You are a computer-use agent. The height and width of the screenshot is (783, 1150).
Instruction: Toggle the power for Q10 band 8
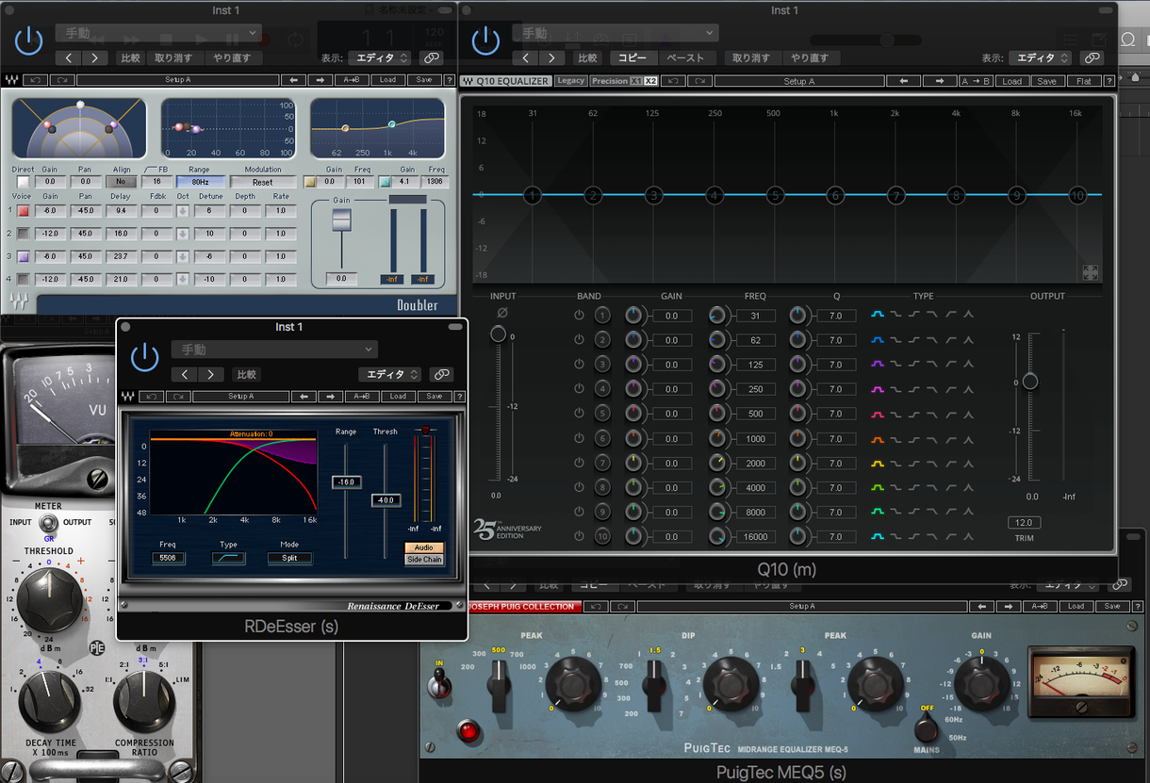coord(580,487)
